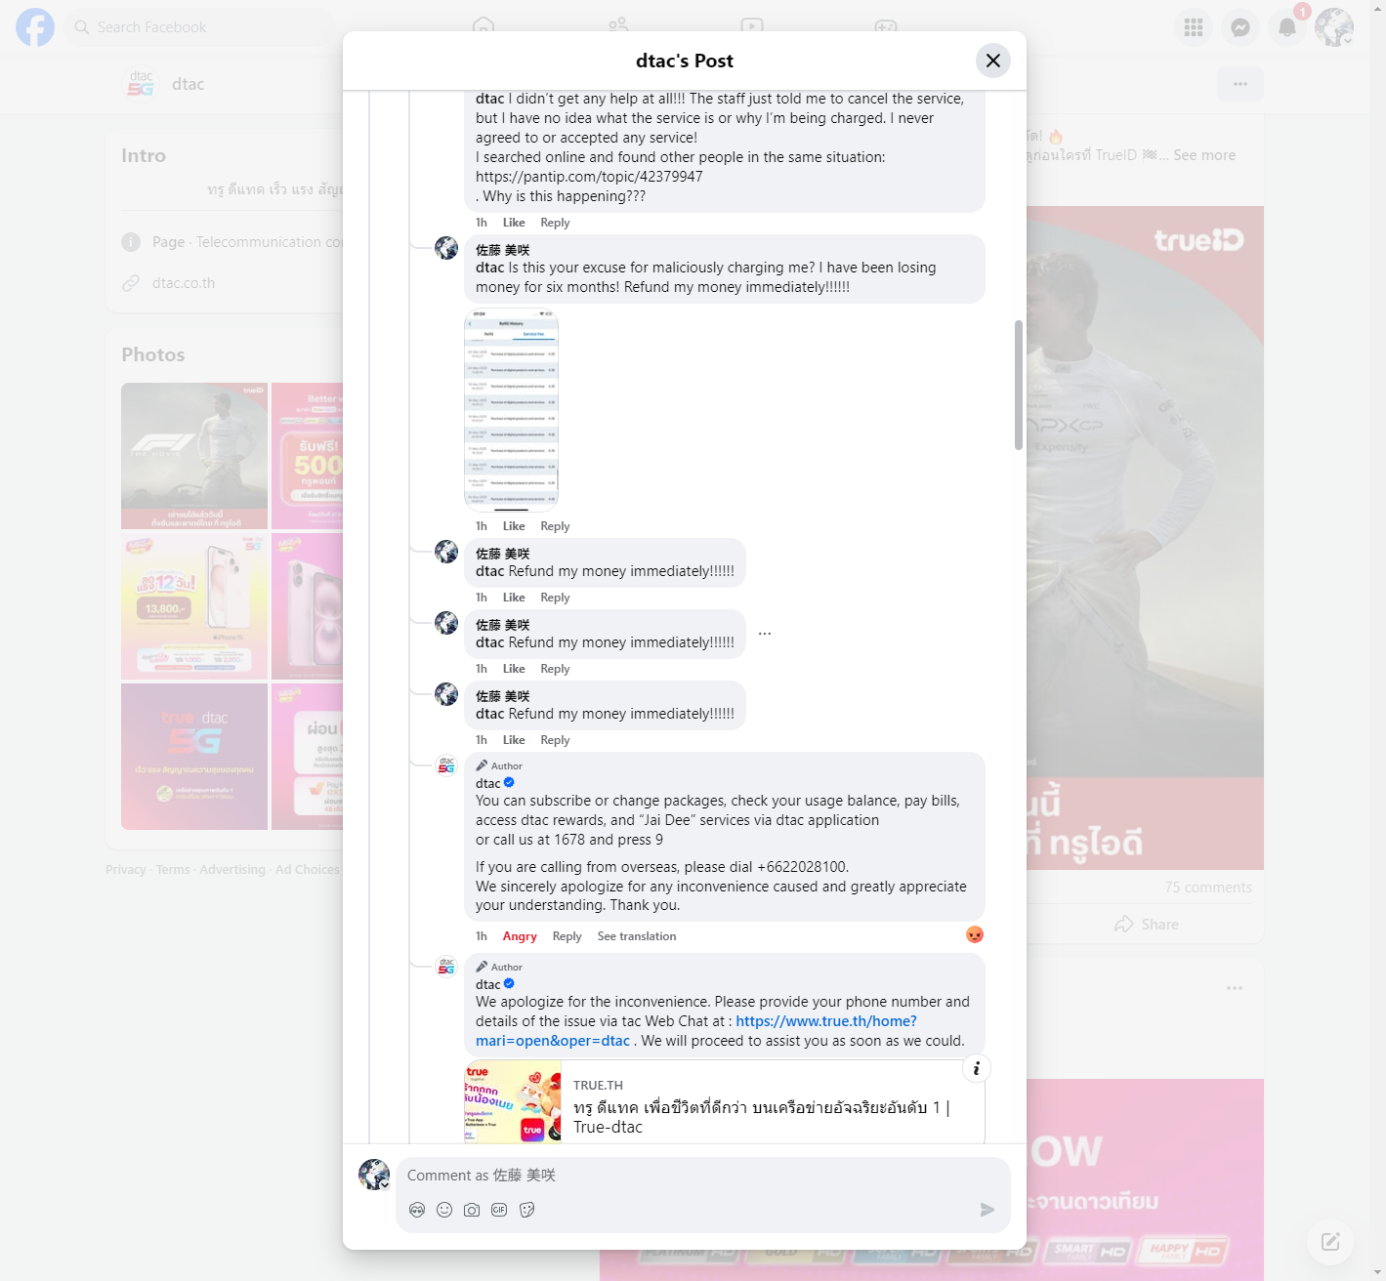
Task: Open the notifications bell icon
Action: click(1287, 27)
